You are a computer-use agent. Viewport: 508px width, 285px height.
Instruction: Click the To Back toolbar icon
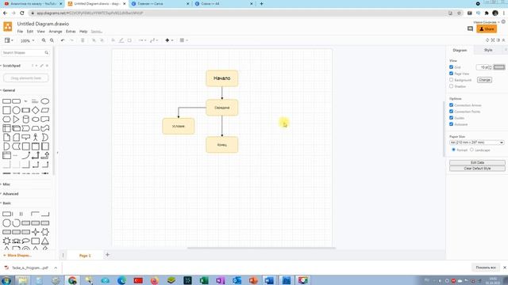pyautogui.click(x=102, y=40)
